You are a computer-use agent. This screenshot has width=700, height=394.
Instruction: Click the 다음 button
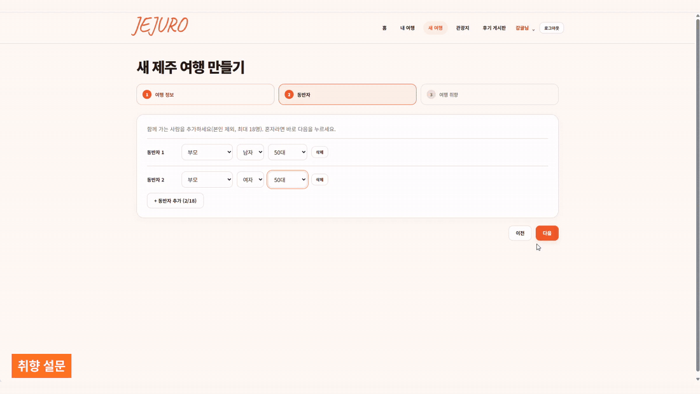[547, 233]
